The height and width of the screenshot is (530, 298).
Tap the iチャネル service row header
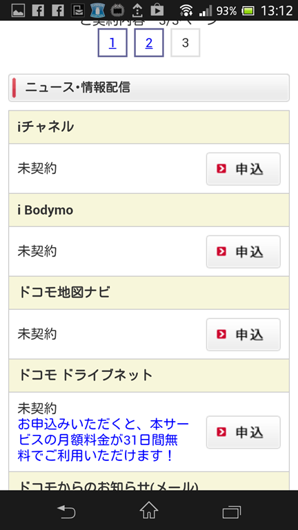(149, 127)
